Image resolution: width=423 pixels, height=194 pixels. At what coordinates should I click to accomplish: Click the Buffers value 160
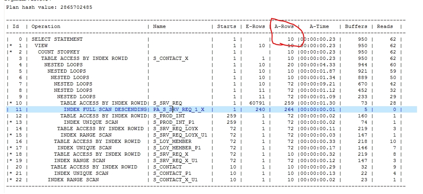[x=363, y=116]
